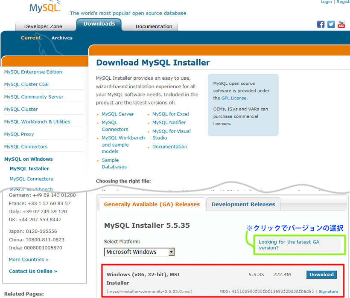Click the installer filename mysql-installer-community-5.5.35.0.msi
The height and width of the screenshot is (298, 350).
click(x=149, y=291)
